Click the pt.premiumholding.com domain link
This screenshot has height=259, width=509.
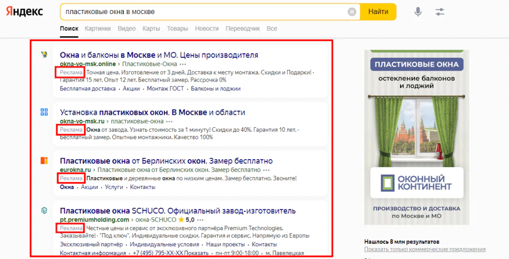(94, 220)
